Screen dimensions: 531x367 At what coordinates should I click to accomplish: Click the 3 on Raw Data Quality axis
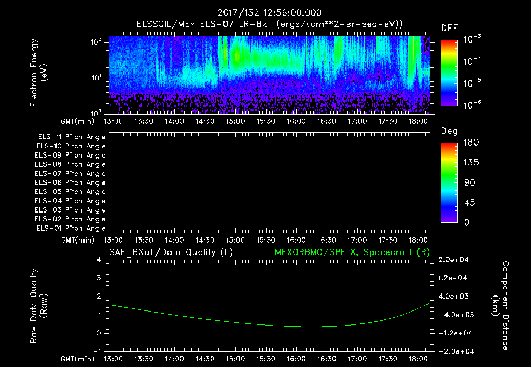pos(99,278)
